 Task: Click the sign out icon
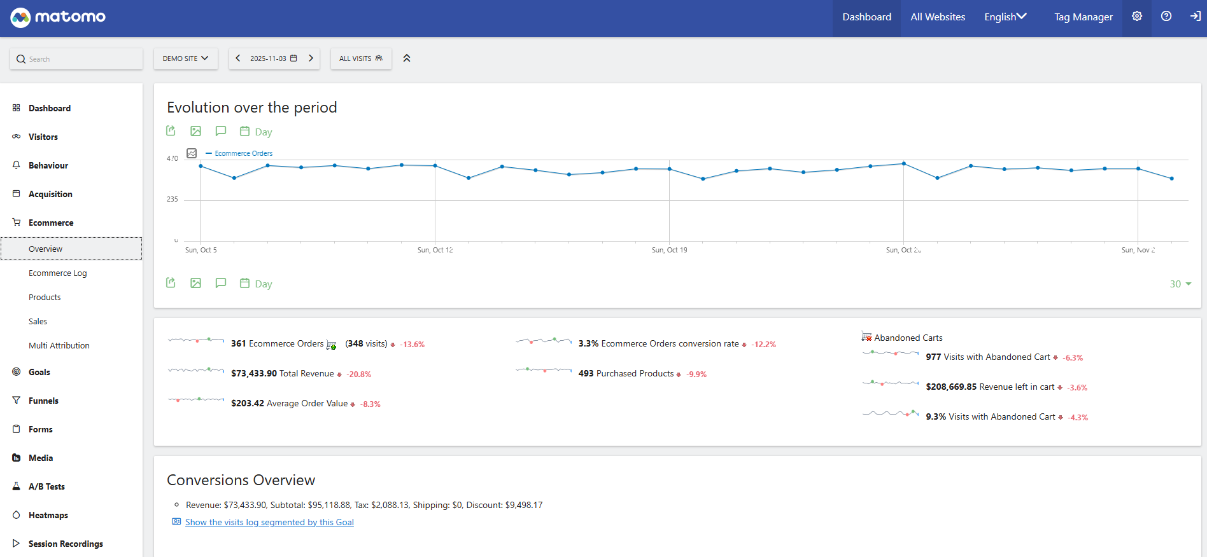[1195, 17]
